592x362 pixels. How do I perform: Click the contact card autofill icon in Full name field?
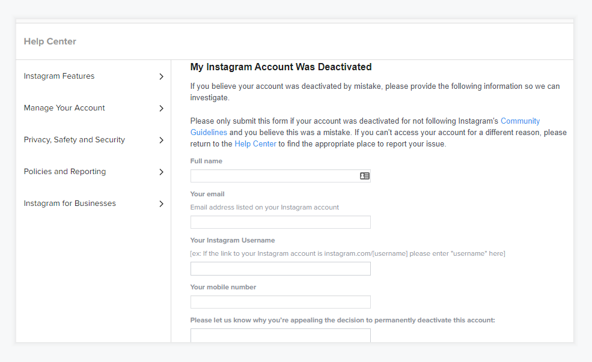(364, 176)
